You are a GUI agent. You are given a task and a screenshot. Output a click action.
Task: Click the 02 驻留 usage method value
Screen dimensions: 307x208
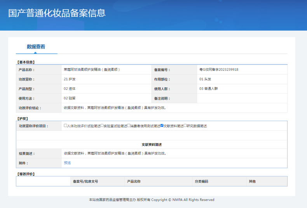tap(70, 98)
